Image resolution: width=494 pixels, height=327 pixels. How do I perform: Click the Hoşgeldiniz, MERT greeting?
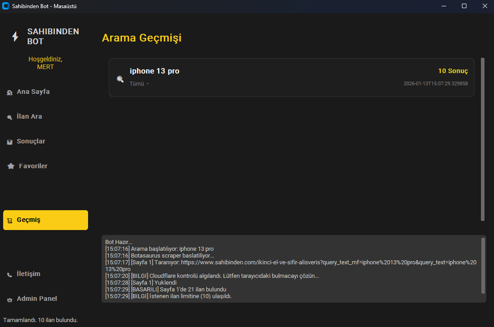(x=45, y=63)
